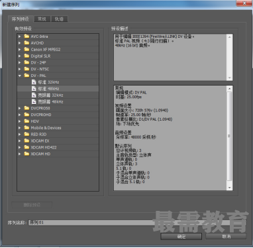Screen dimensions: 253x248
Task: Expand the Digital SLR preset group
Action: (x=20, y=56)
